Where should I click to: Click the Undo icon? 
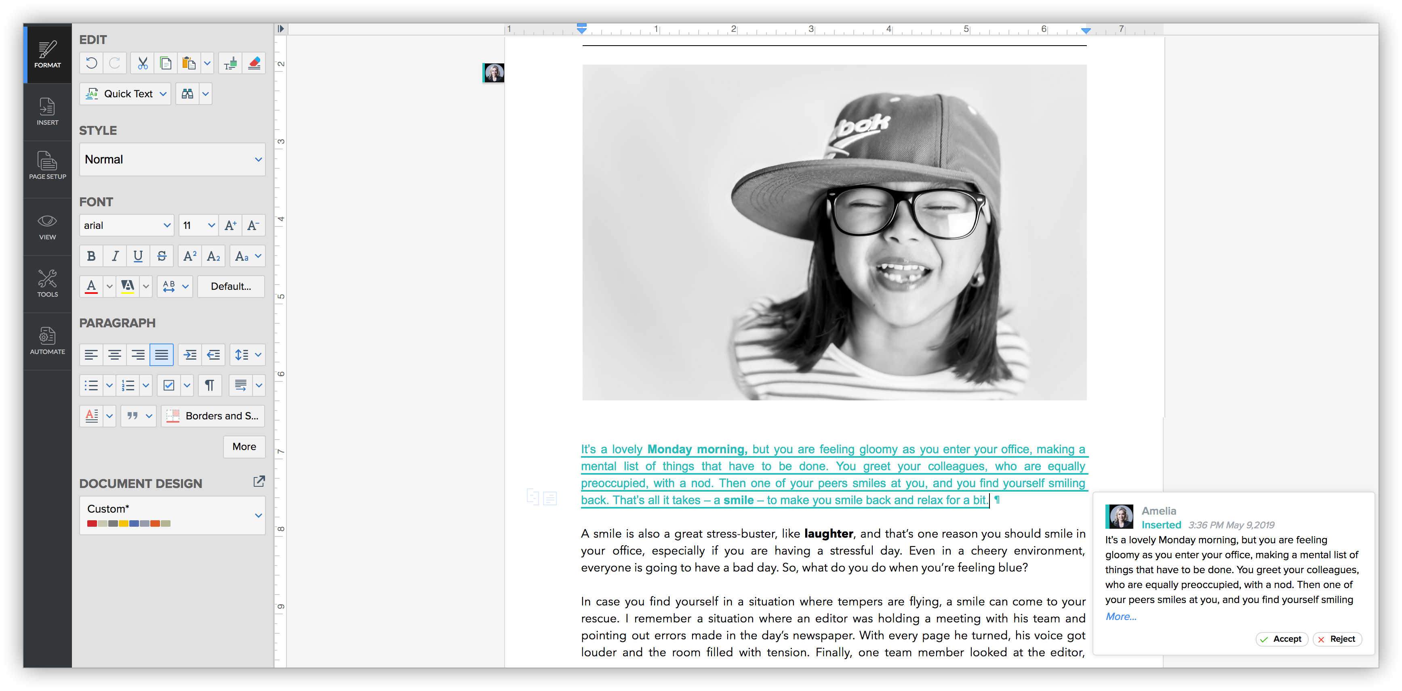91,64
